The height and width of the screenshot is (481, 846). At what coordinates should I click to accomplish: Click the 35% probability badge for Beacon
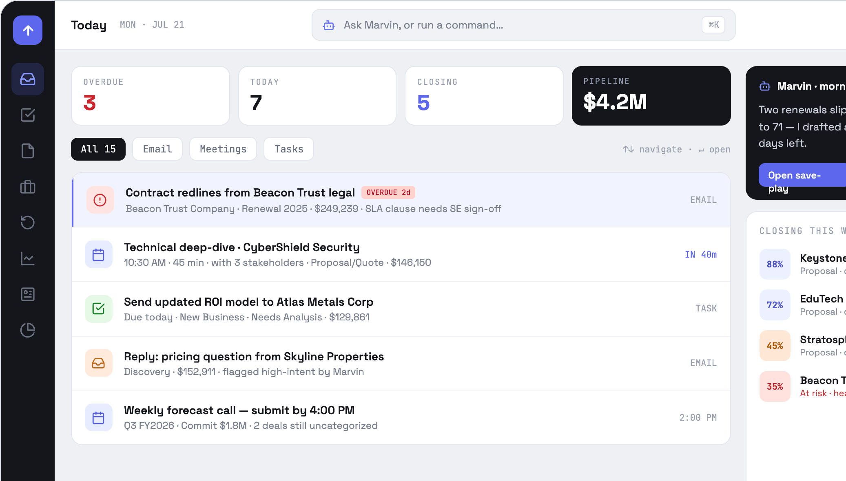(x=775, y=386)
